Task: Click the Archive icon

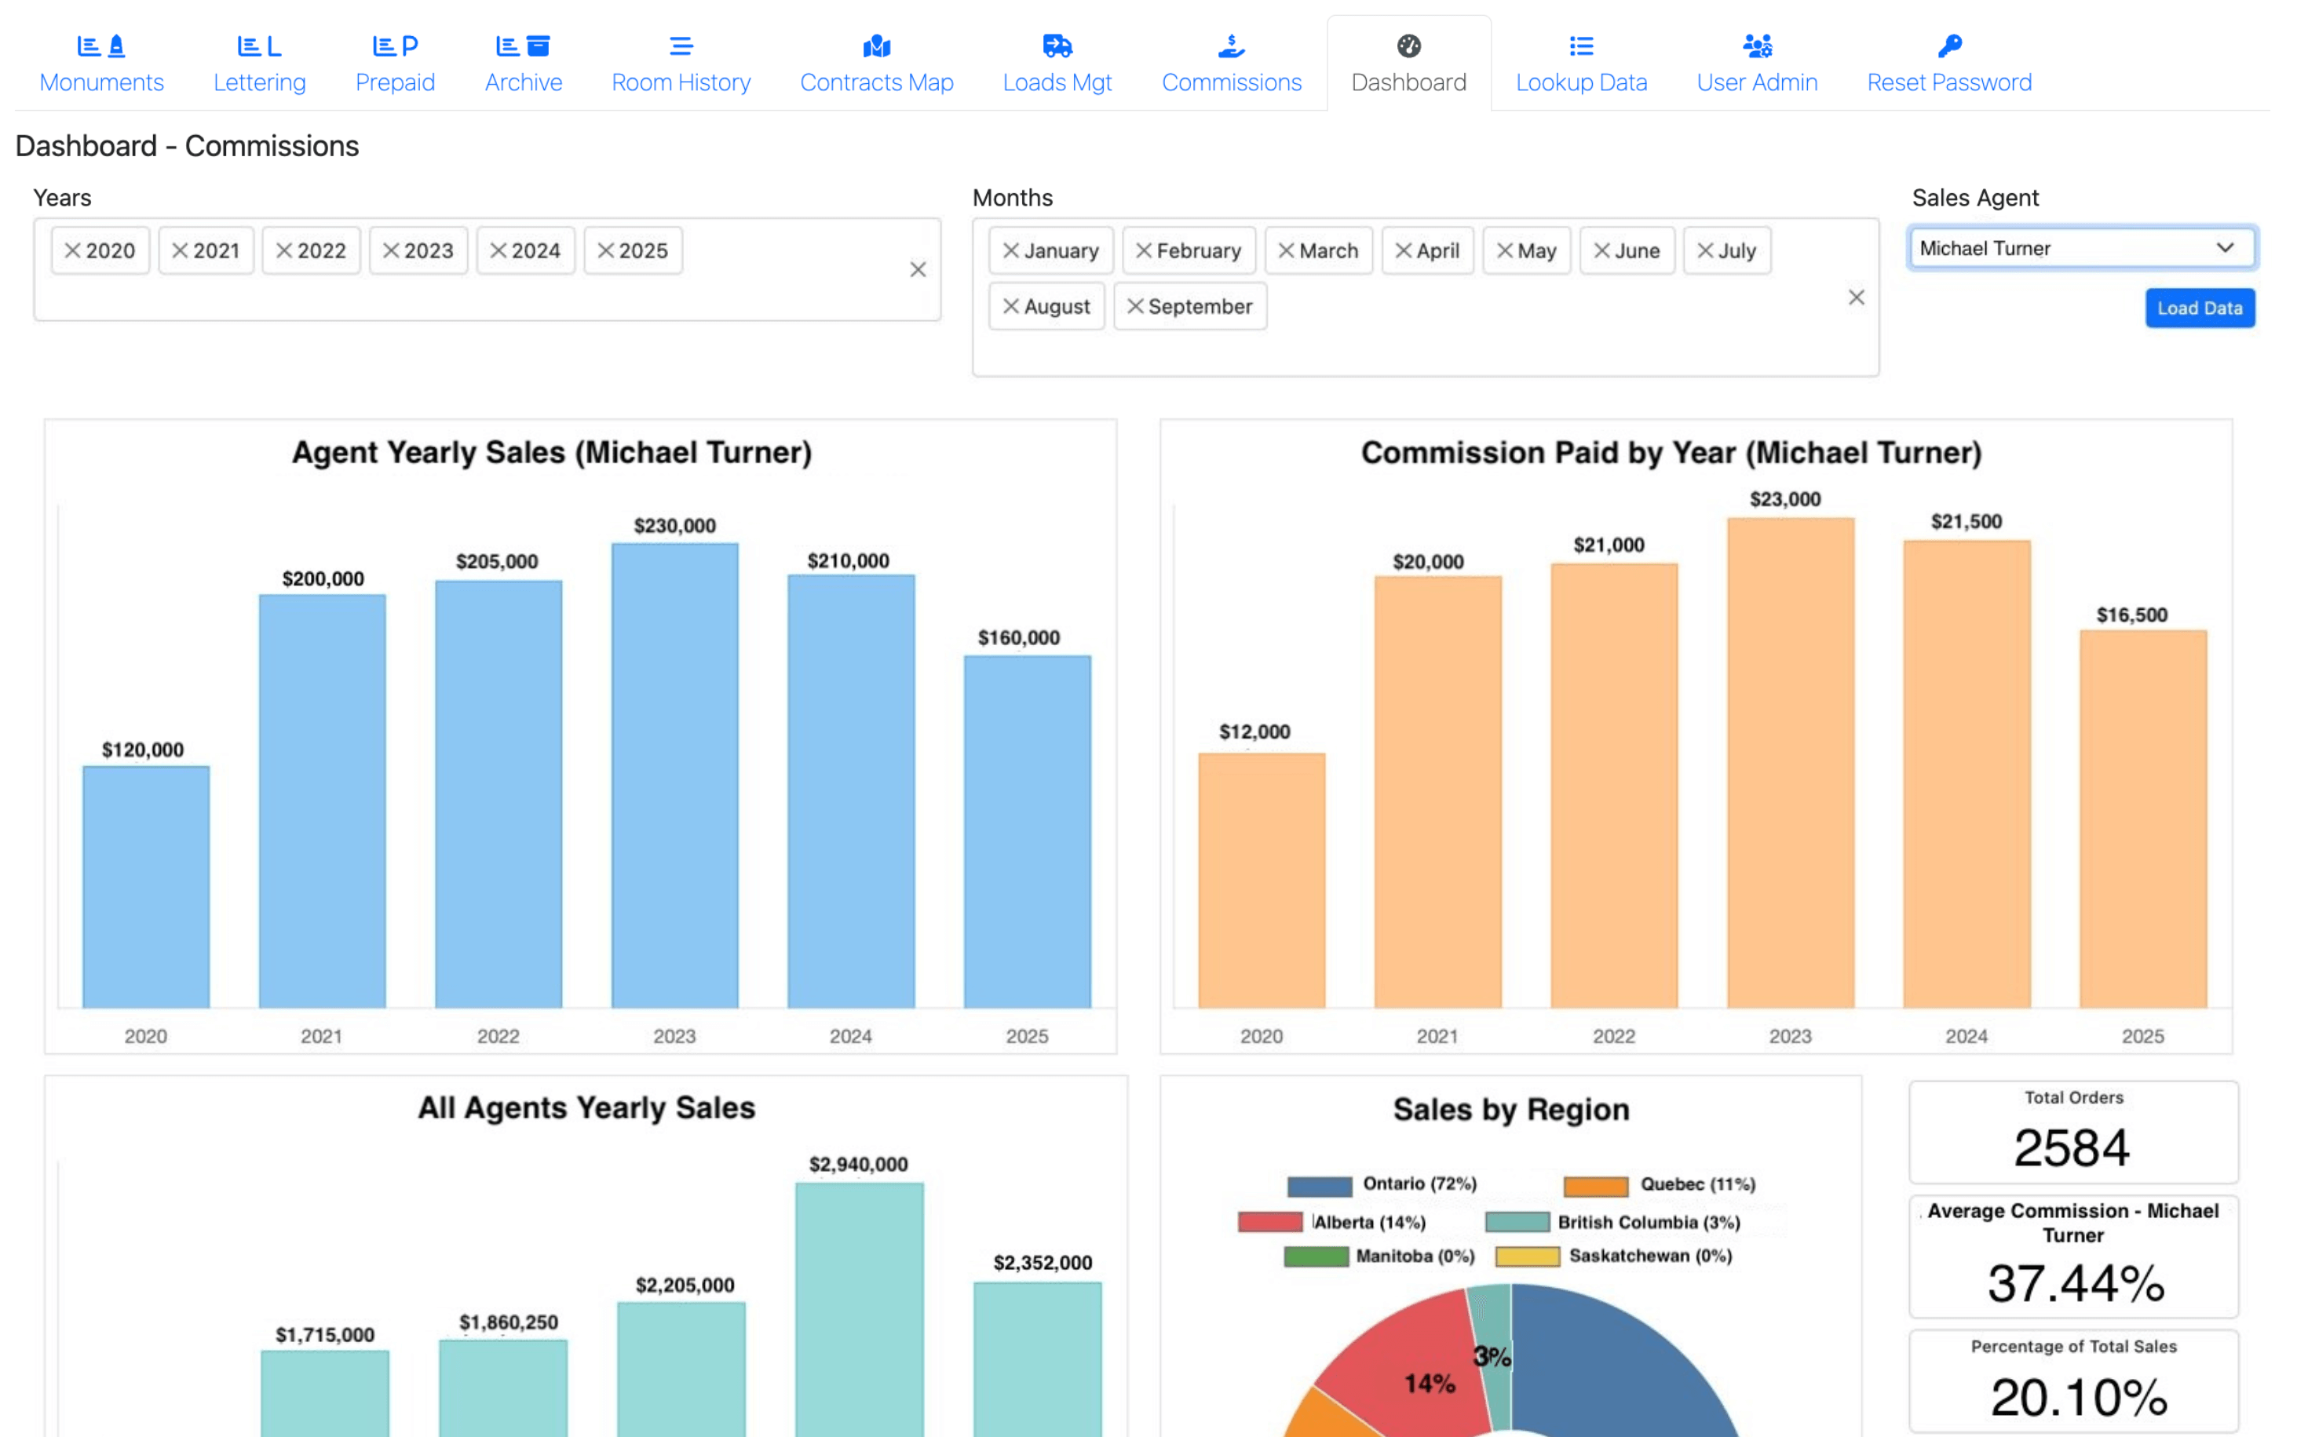Action: click(x=522, y=44)
